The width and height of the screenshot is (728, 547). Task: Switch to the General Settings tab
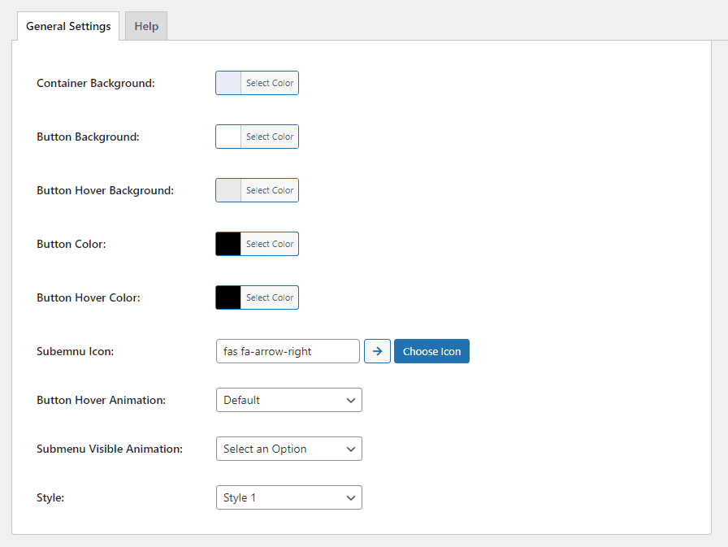coord(68,26)
